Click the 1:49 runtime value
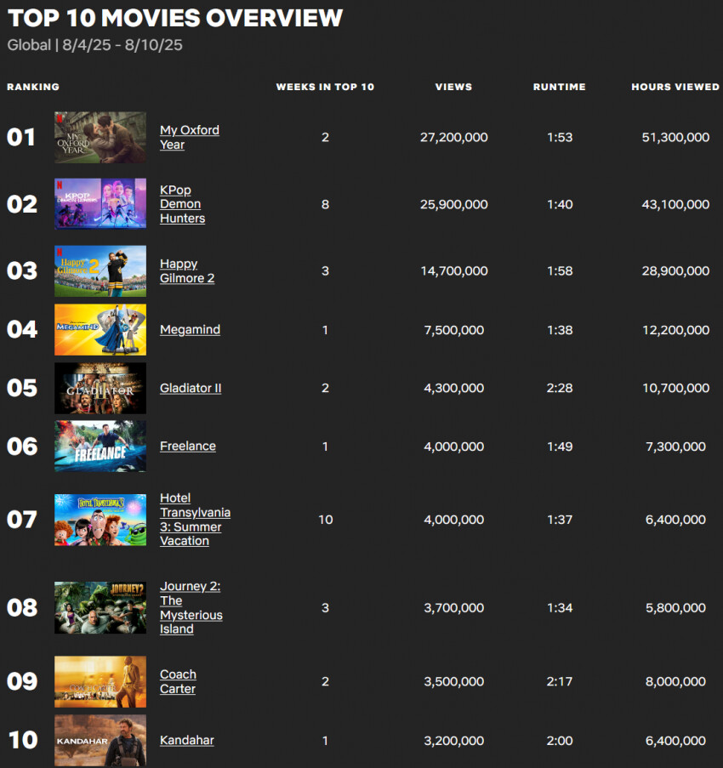 (560, 447)
